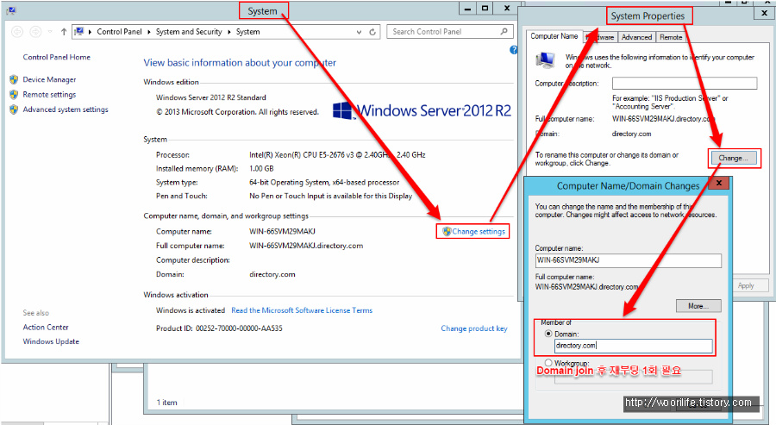Click the Change settings link

pyautogui.click(x=479, y=232)
